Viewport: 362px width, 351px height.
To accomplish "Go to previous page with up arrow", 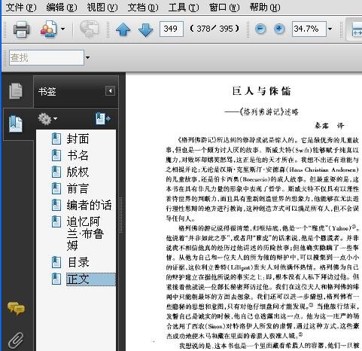I will coord(123,29).
